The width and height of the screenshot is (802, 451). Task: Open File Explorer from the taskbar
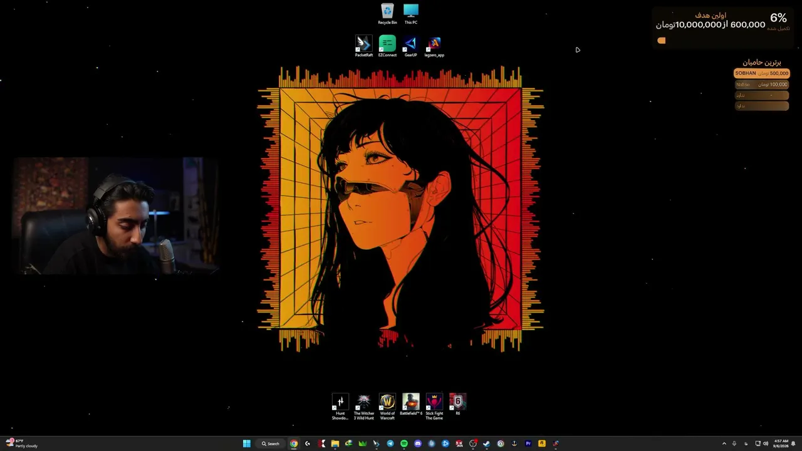click(x=335, y=443)
